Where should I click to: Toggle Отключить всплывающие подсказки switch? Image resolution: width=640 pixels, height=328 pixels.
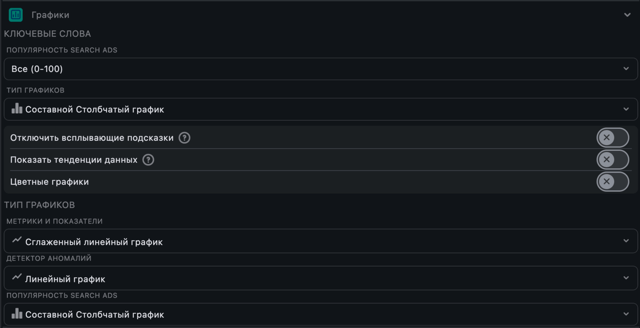coord(612,138)
